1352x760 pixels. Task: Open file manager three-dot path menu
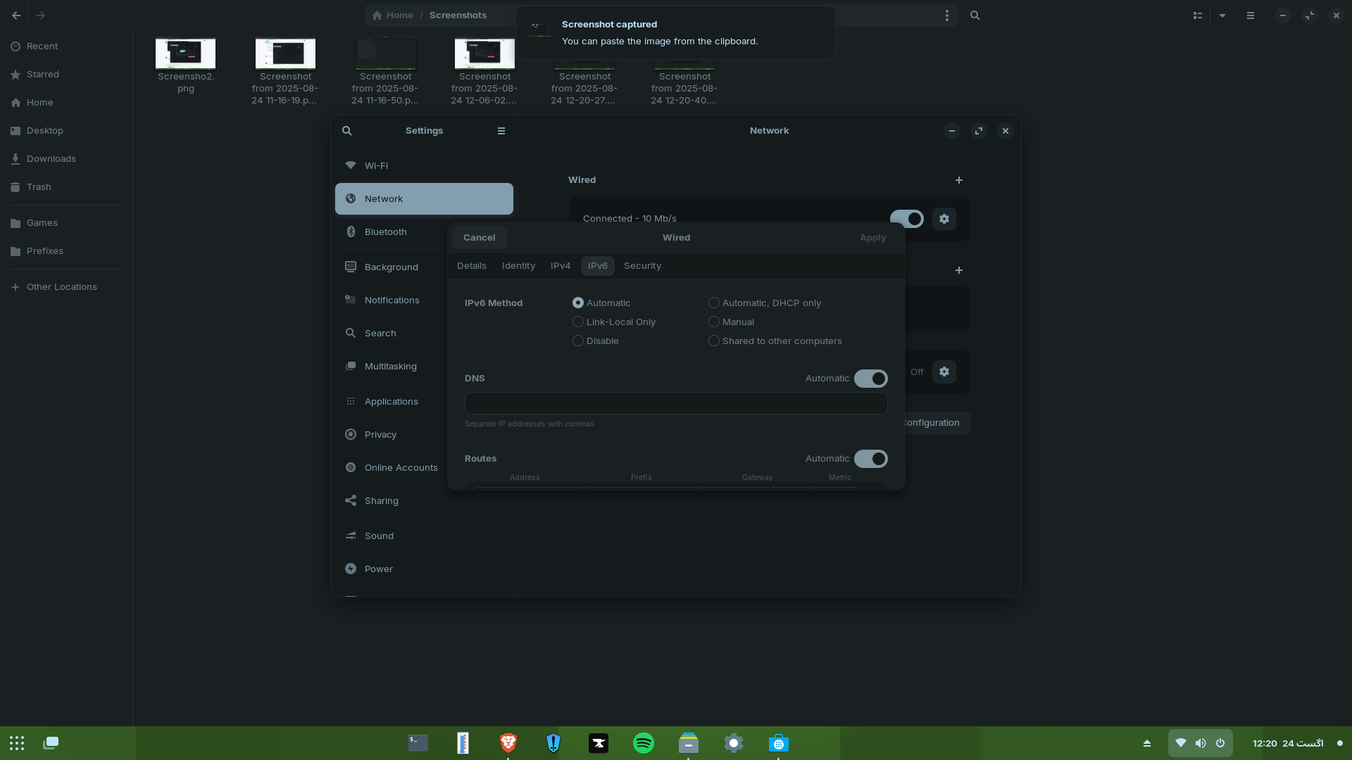946,15
